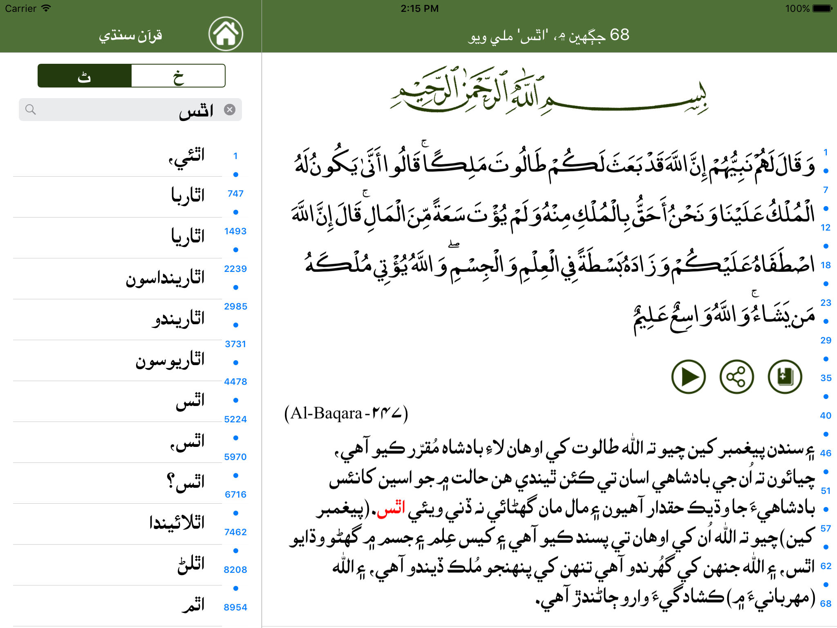Tap the red highlighted word اتس
837x628 pixels.
point(391,509)
